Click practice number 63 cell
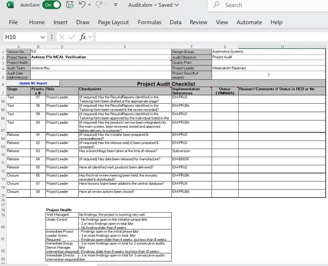This screenshot has height=266, width=328. point(38,153)
